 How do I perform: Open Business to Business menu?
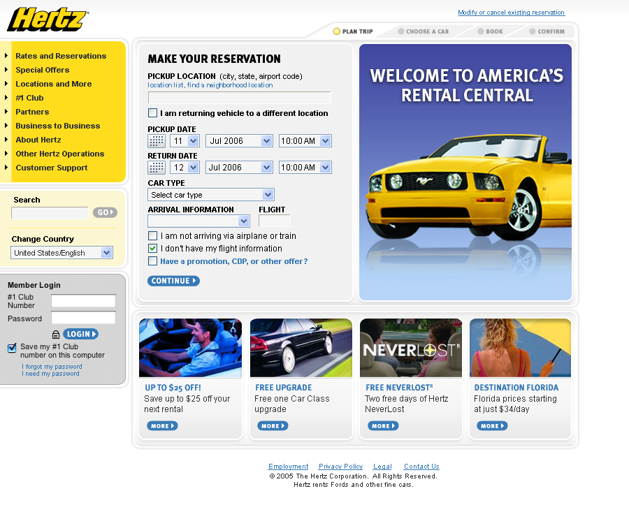[x=58, y=126]
